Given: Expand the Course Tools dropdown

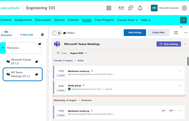Looking at the screenshot, I should pyautogui.click(x=127, y=20).
